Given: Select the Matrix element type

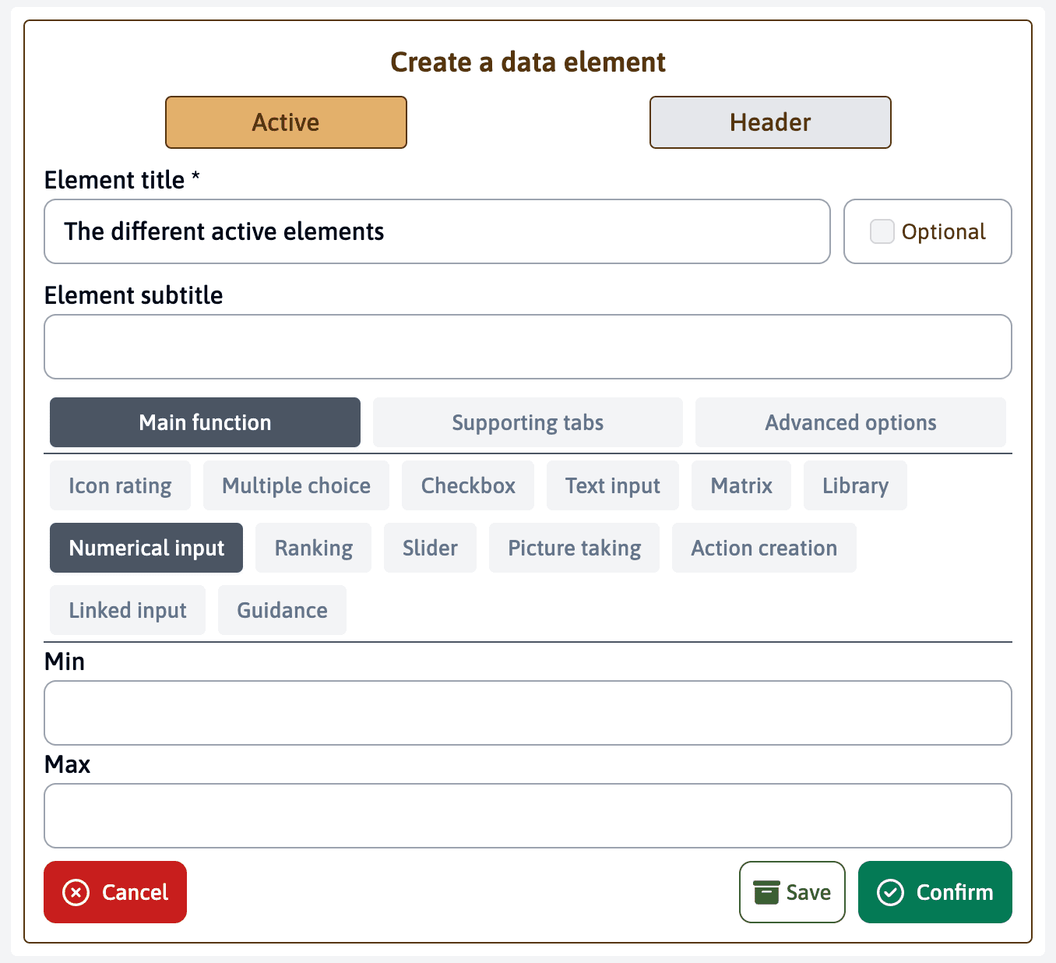Looking at the screenshot, I should pos(741,485).
